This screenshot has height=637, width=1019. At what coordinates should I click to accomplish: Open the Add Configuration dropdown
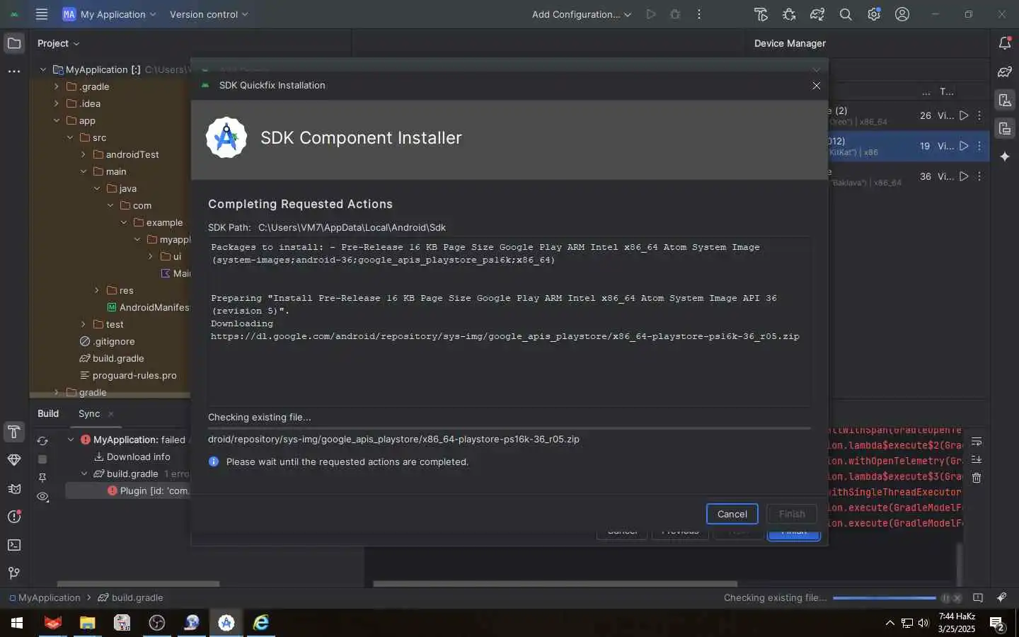582,14
